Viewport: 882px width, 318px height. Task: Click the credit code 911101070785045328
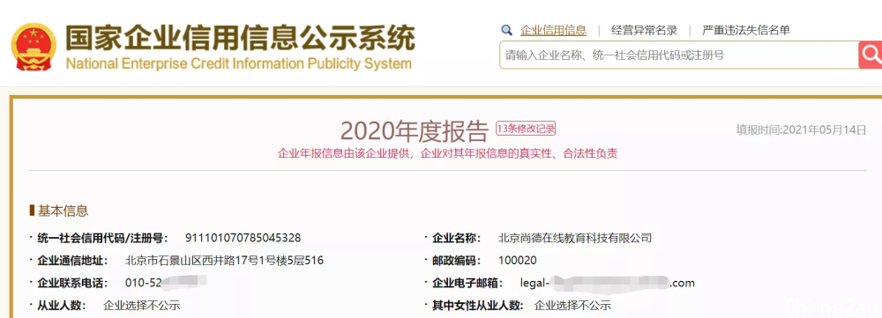click(243, 238)
